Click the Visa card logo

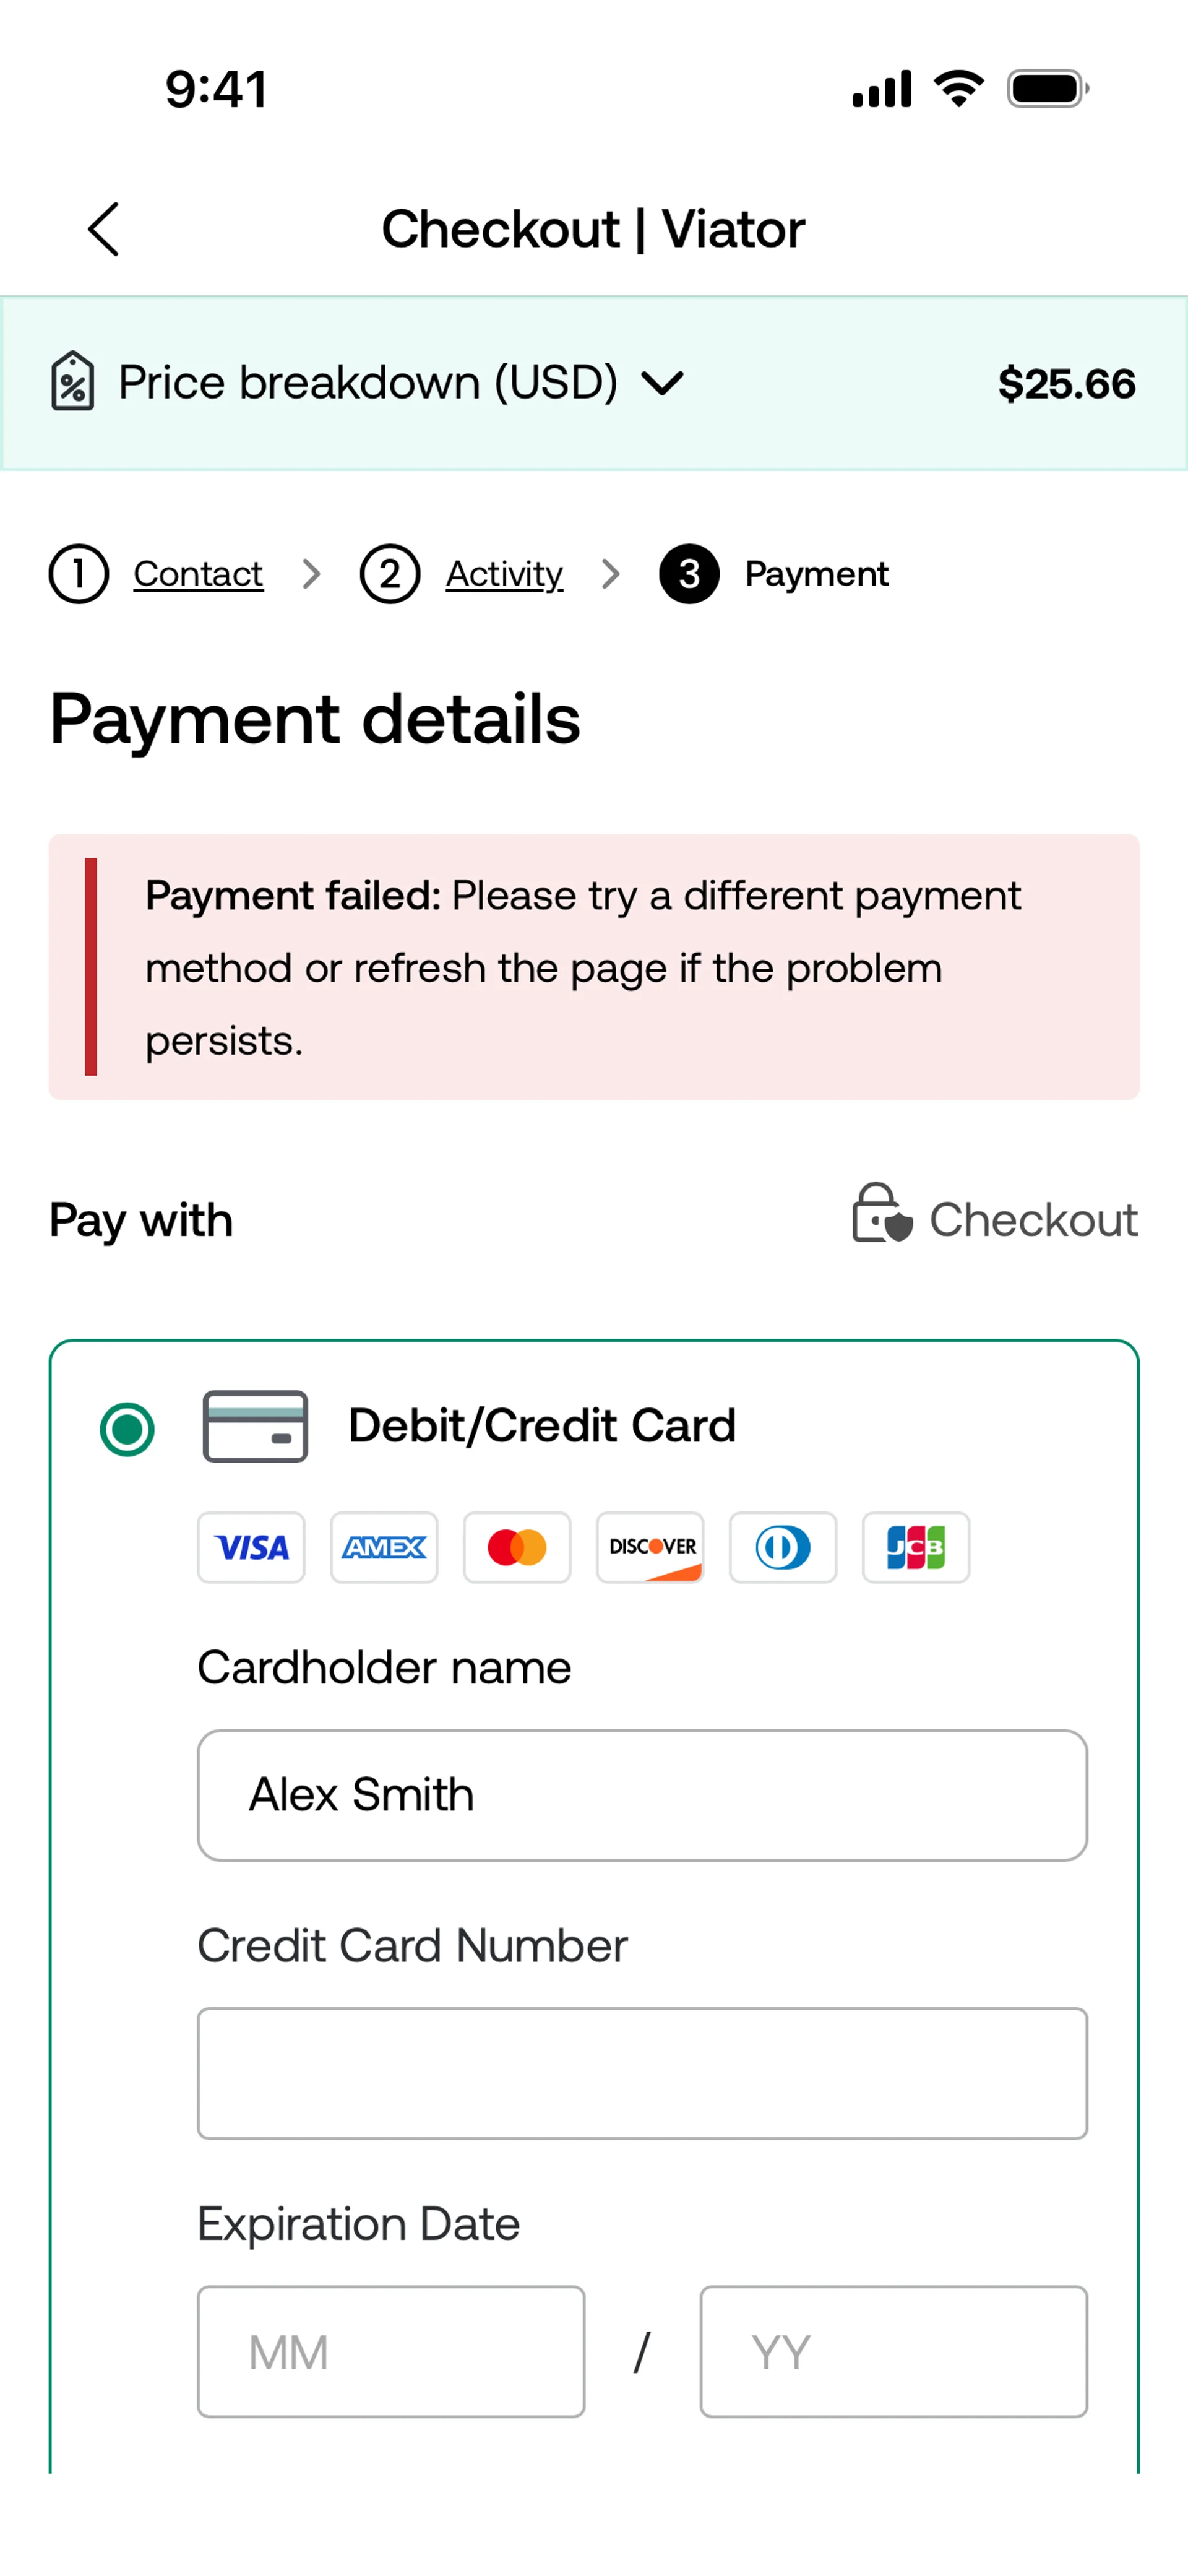click(251, 1547)
